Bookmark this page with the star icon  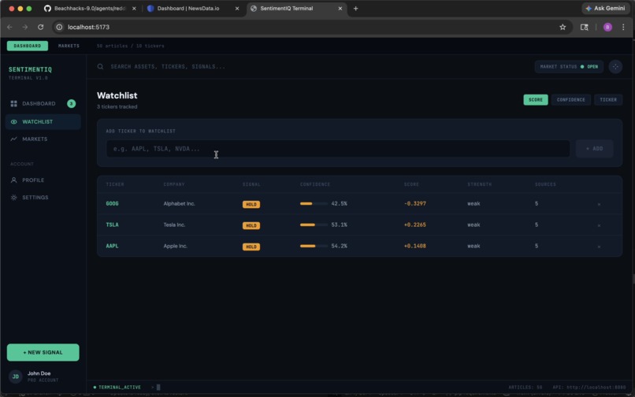pyautogui.click(x=563, y=27)
